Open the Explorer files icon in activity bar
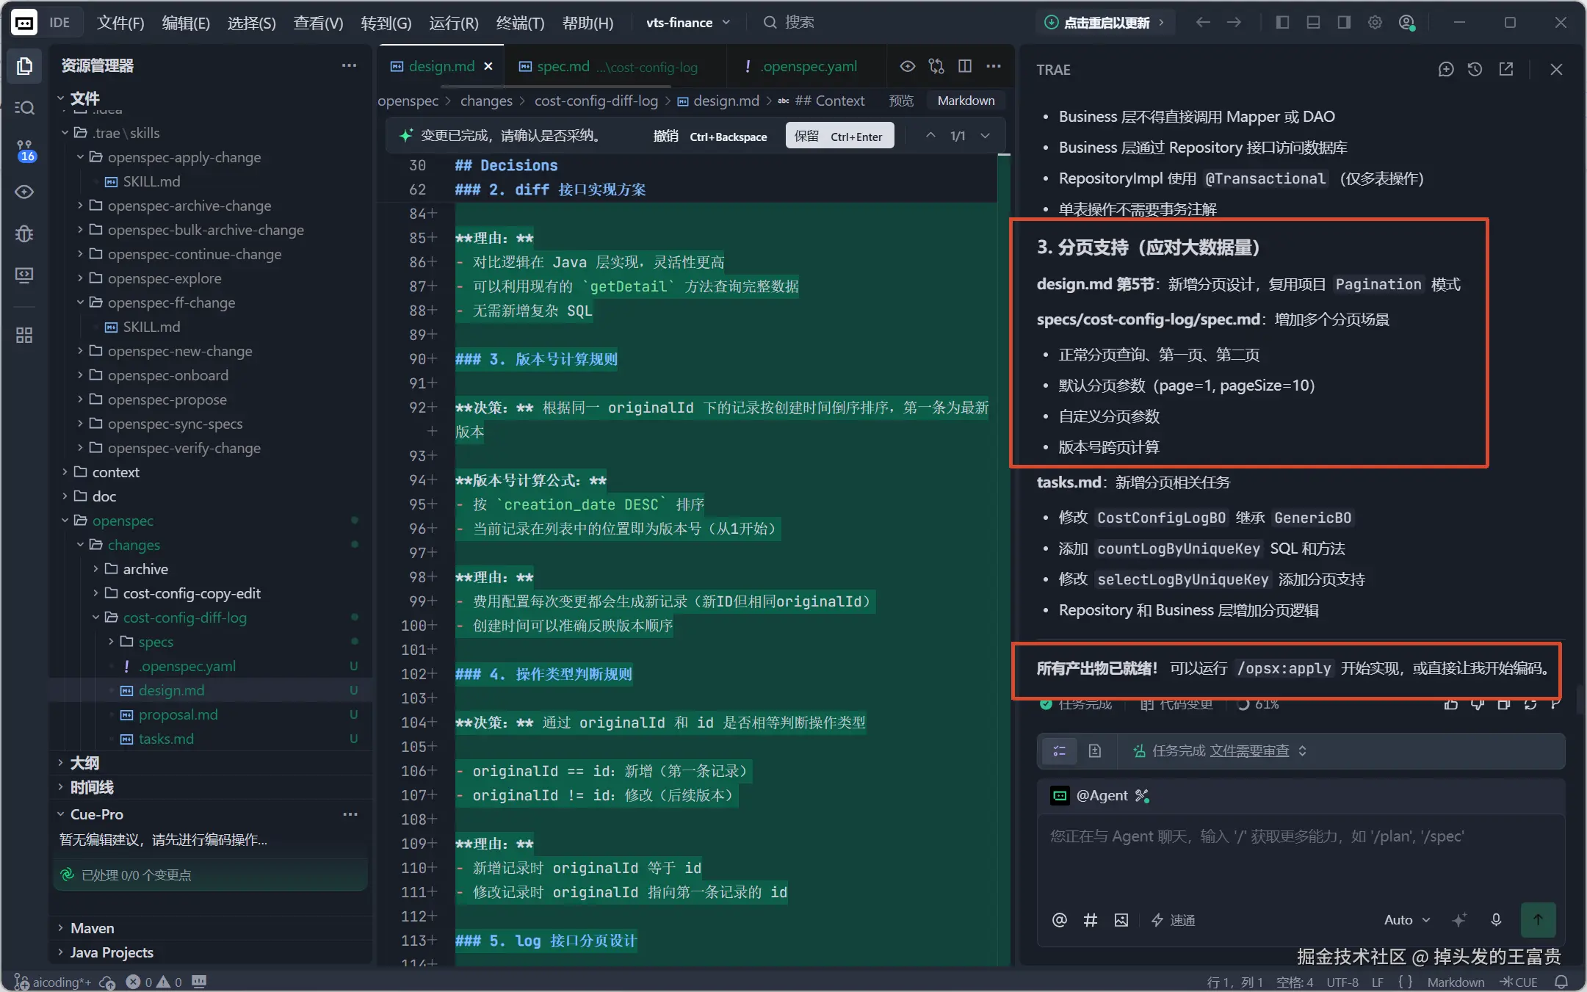The width and height of the screenshot is (1587, 992). pyautogui.click(x=24, y=66)
